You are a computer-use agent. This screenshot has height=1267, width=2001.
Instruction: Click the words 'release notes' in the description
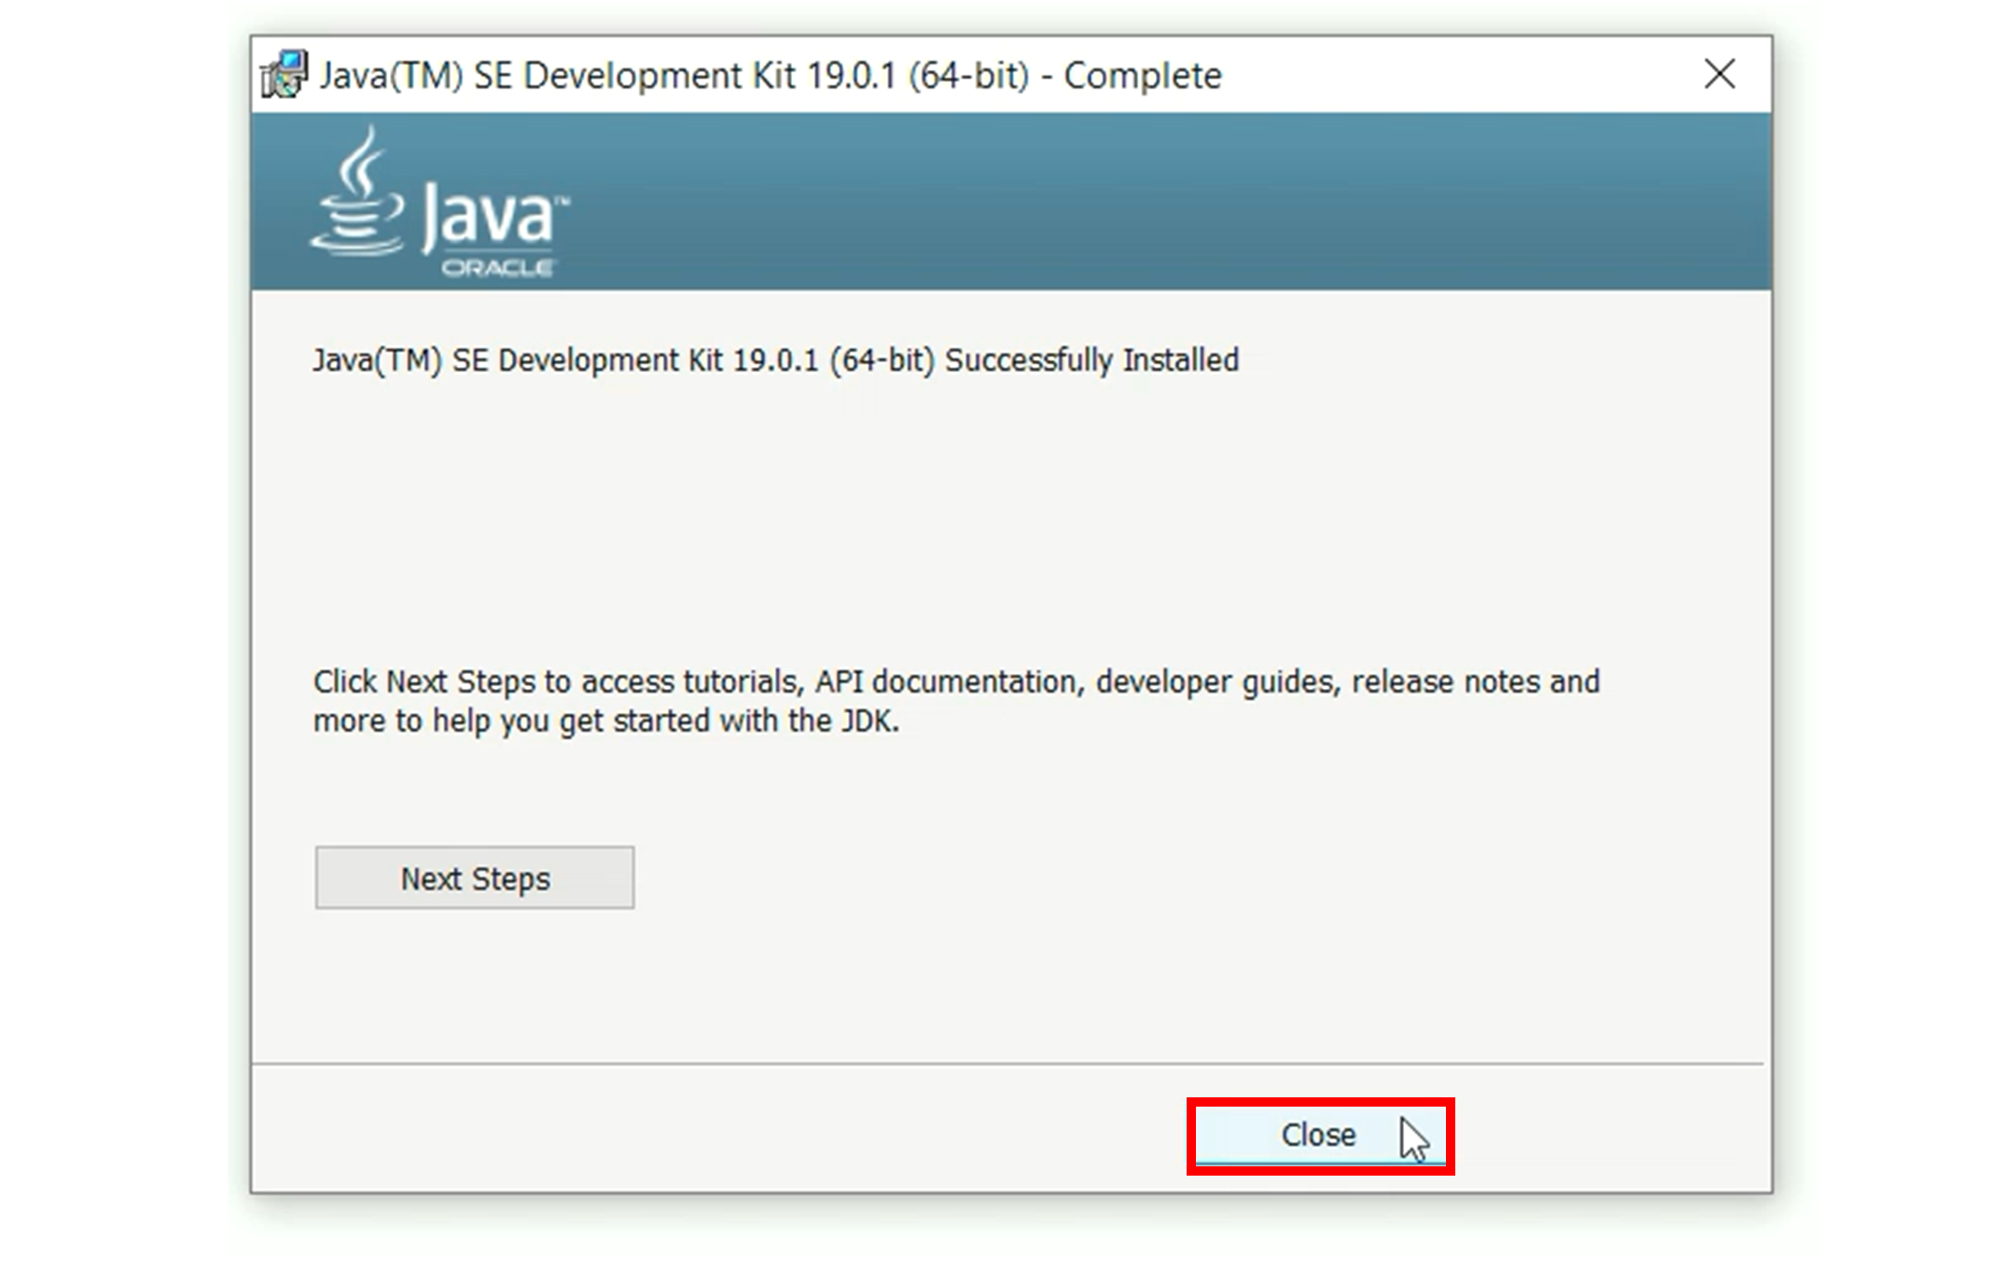pos(1445,682)
